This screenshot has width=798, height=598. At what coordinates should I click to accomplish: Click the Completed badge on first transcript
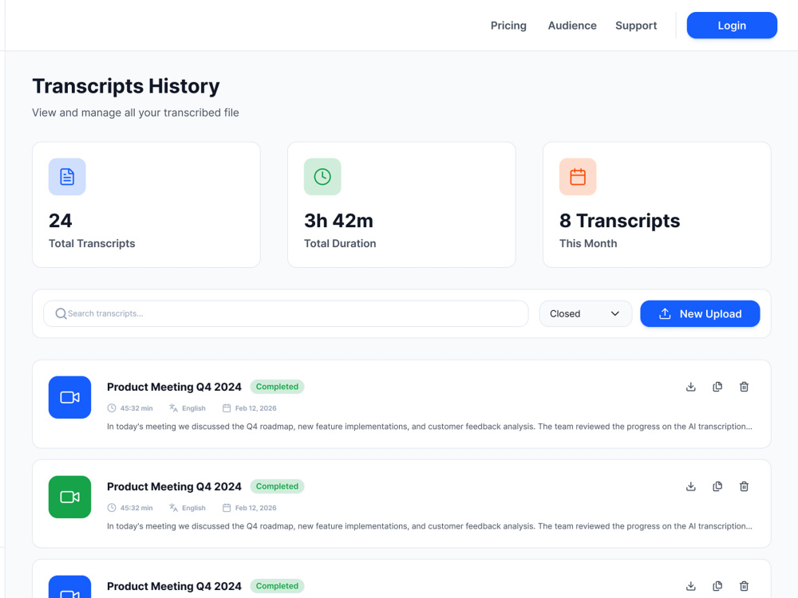(x=278, y=387)
